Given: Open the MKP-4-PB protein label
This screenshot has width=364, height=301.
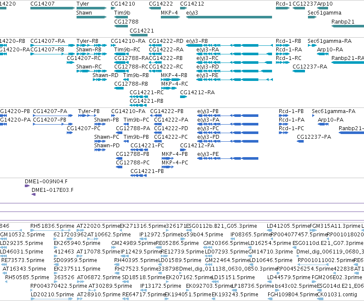Looking at the screenshot, I should pyautogui.click(x=175, y=154).
